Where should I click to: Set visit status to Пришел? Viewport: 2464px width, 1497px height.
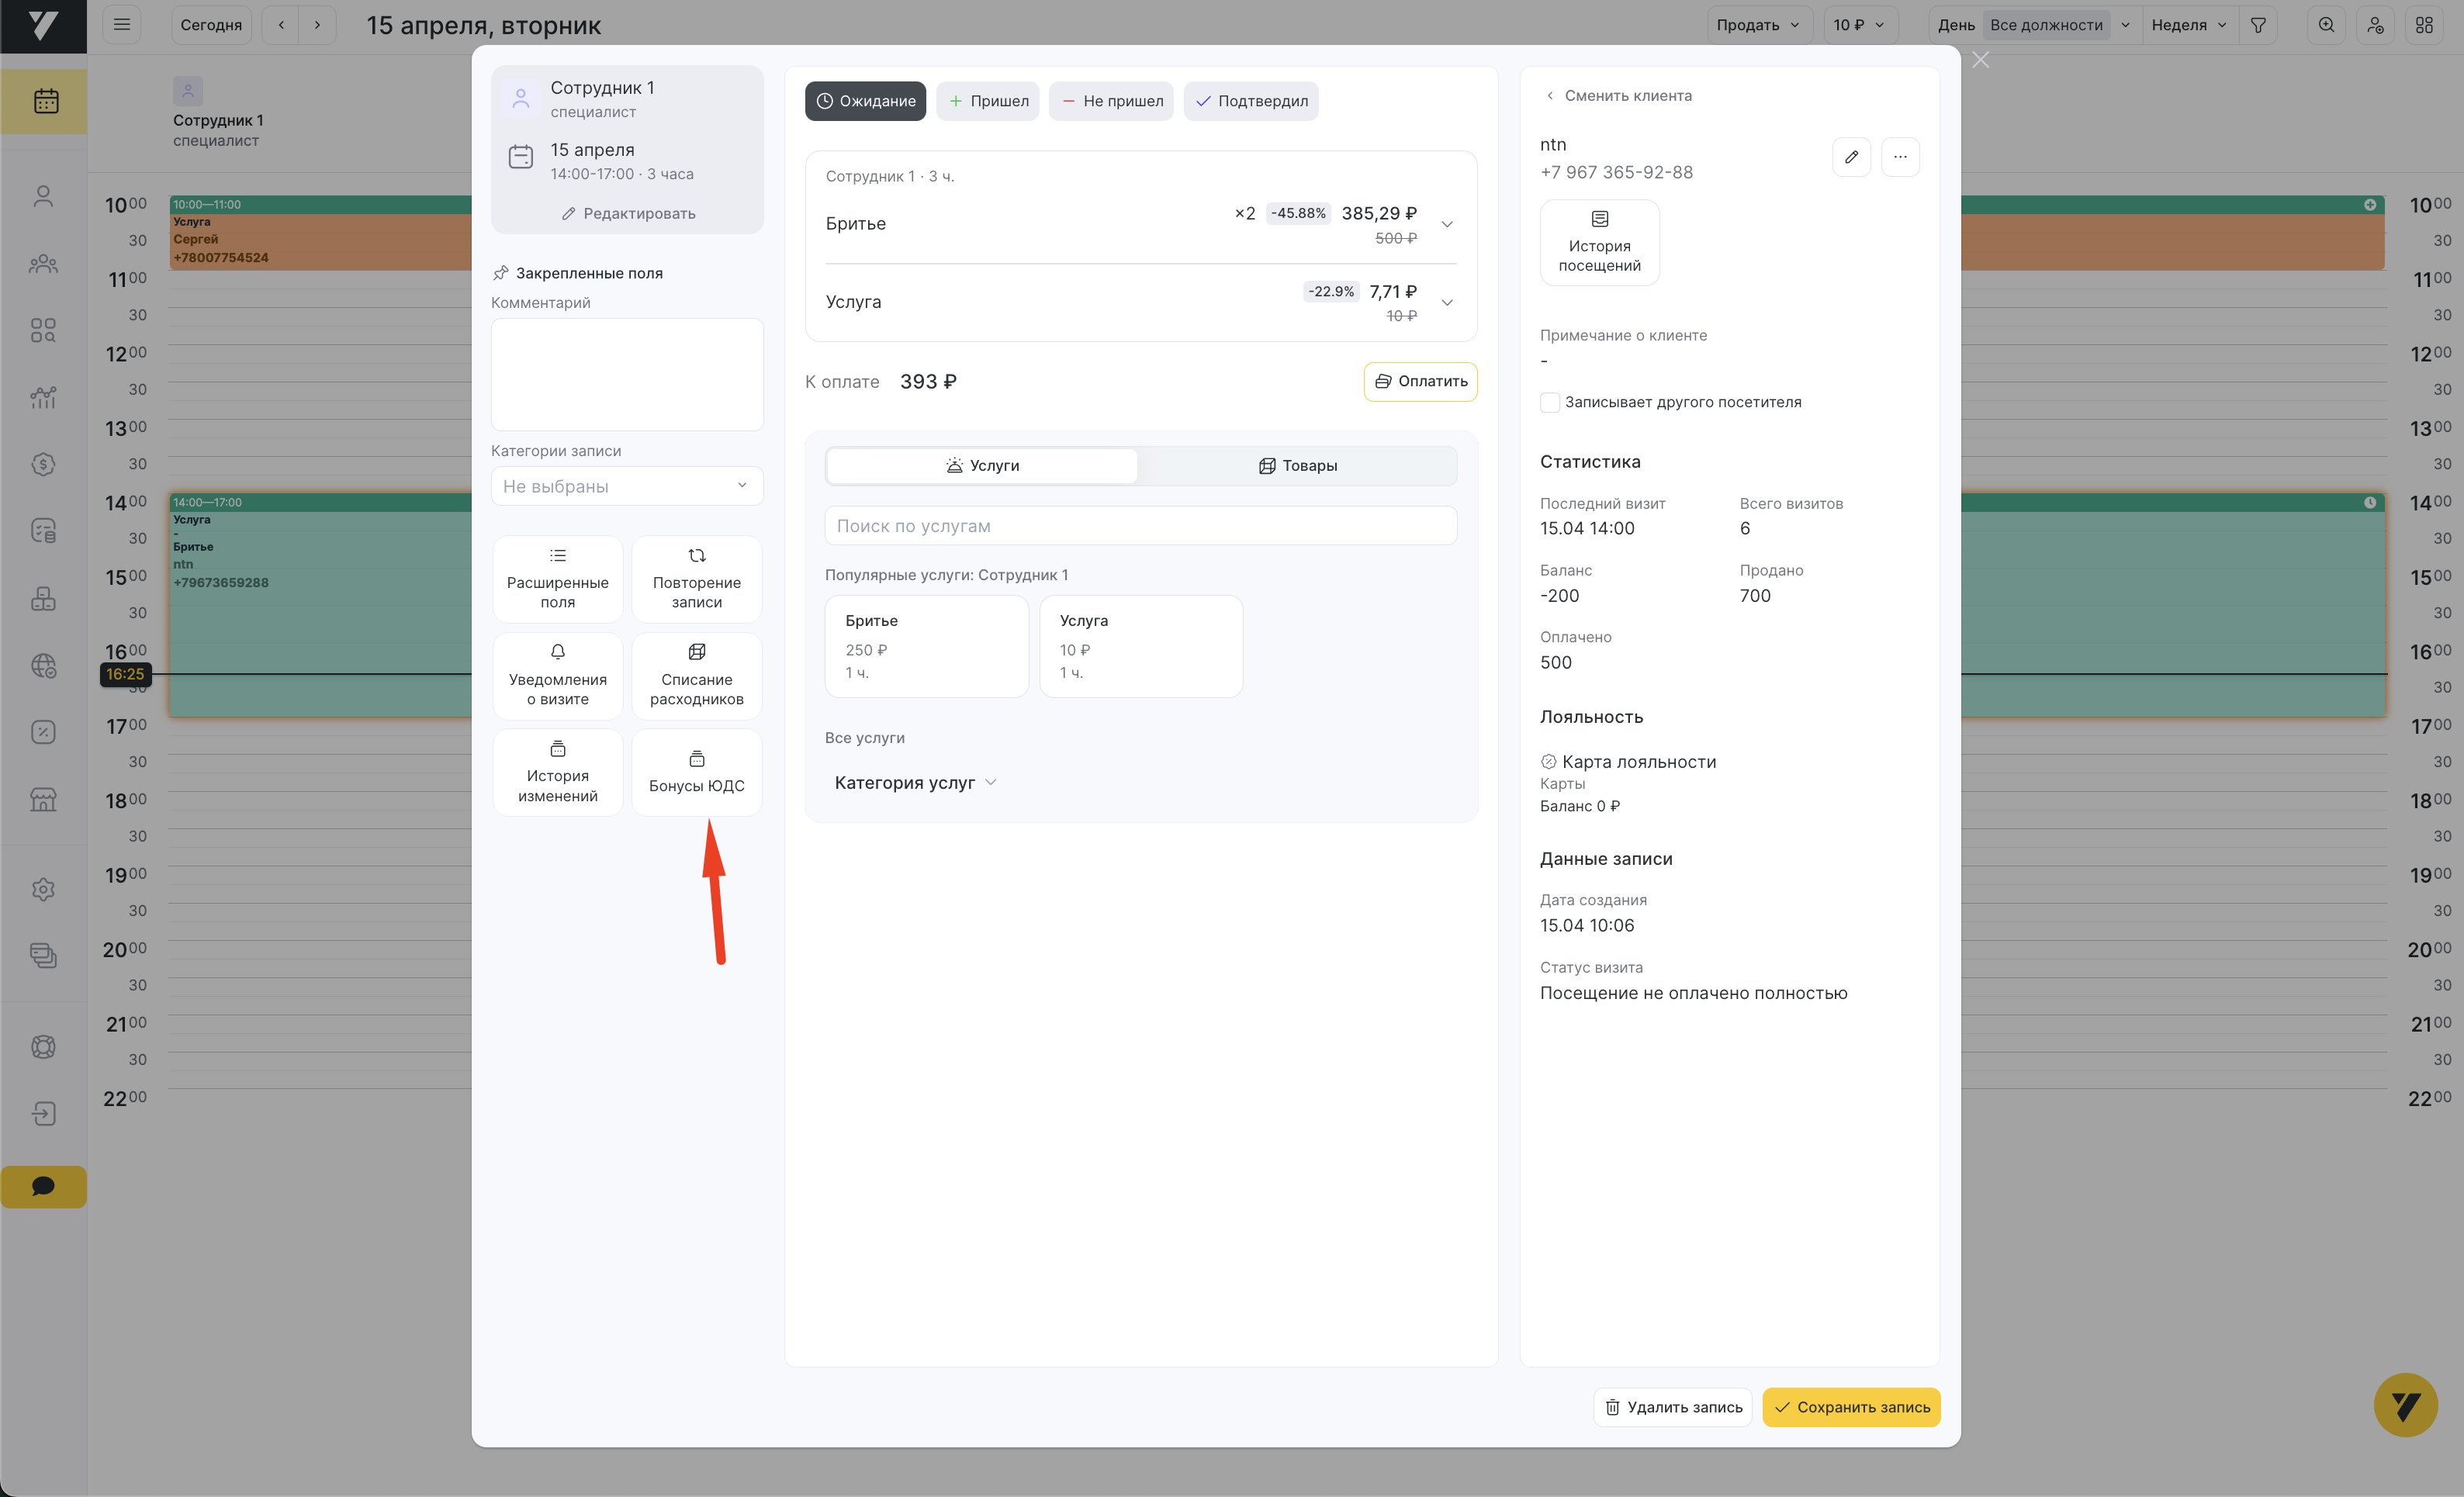(x=988, y=101)
